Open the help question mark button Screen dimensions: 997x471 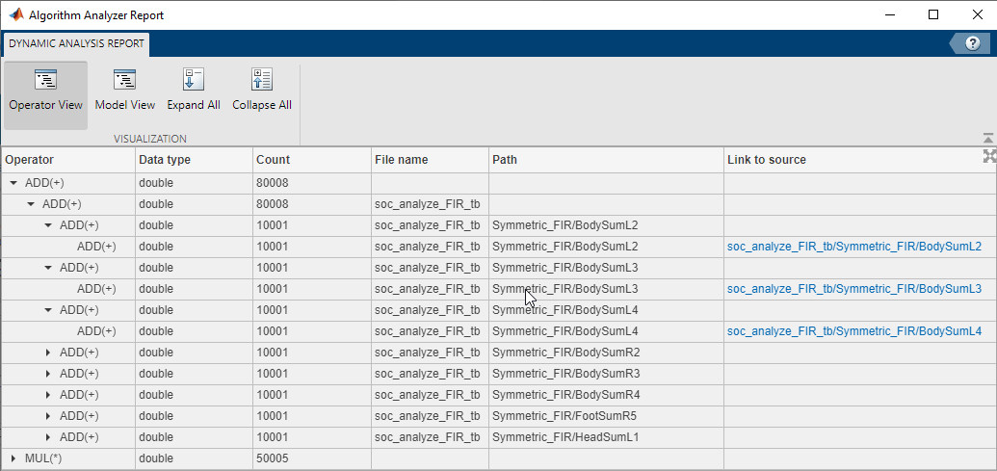pyautogui.click(x=969, y=43)
